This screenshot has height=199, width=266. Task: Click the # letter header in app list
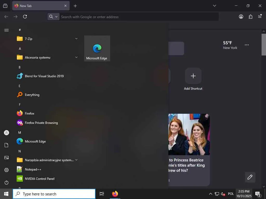tap(20, 30)
